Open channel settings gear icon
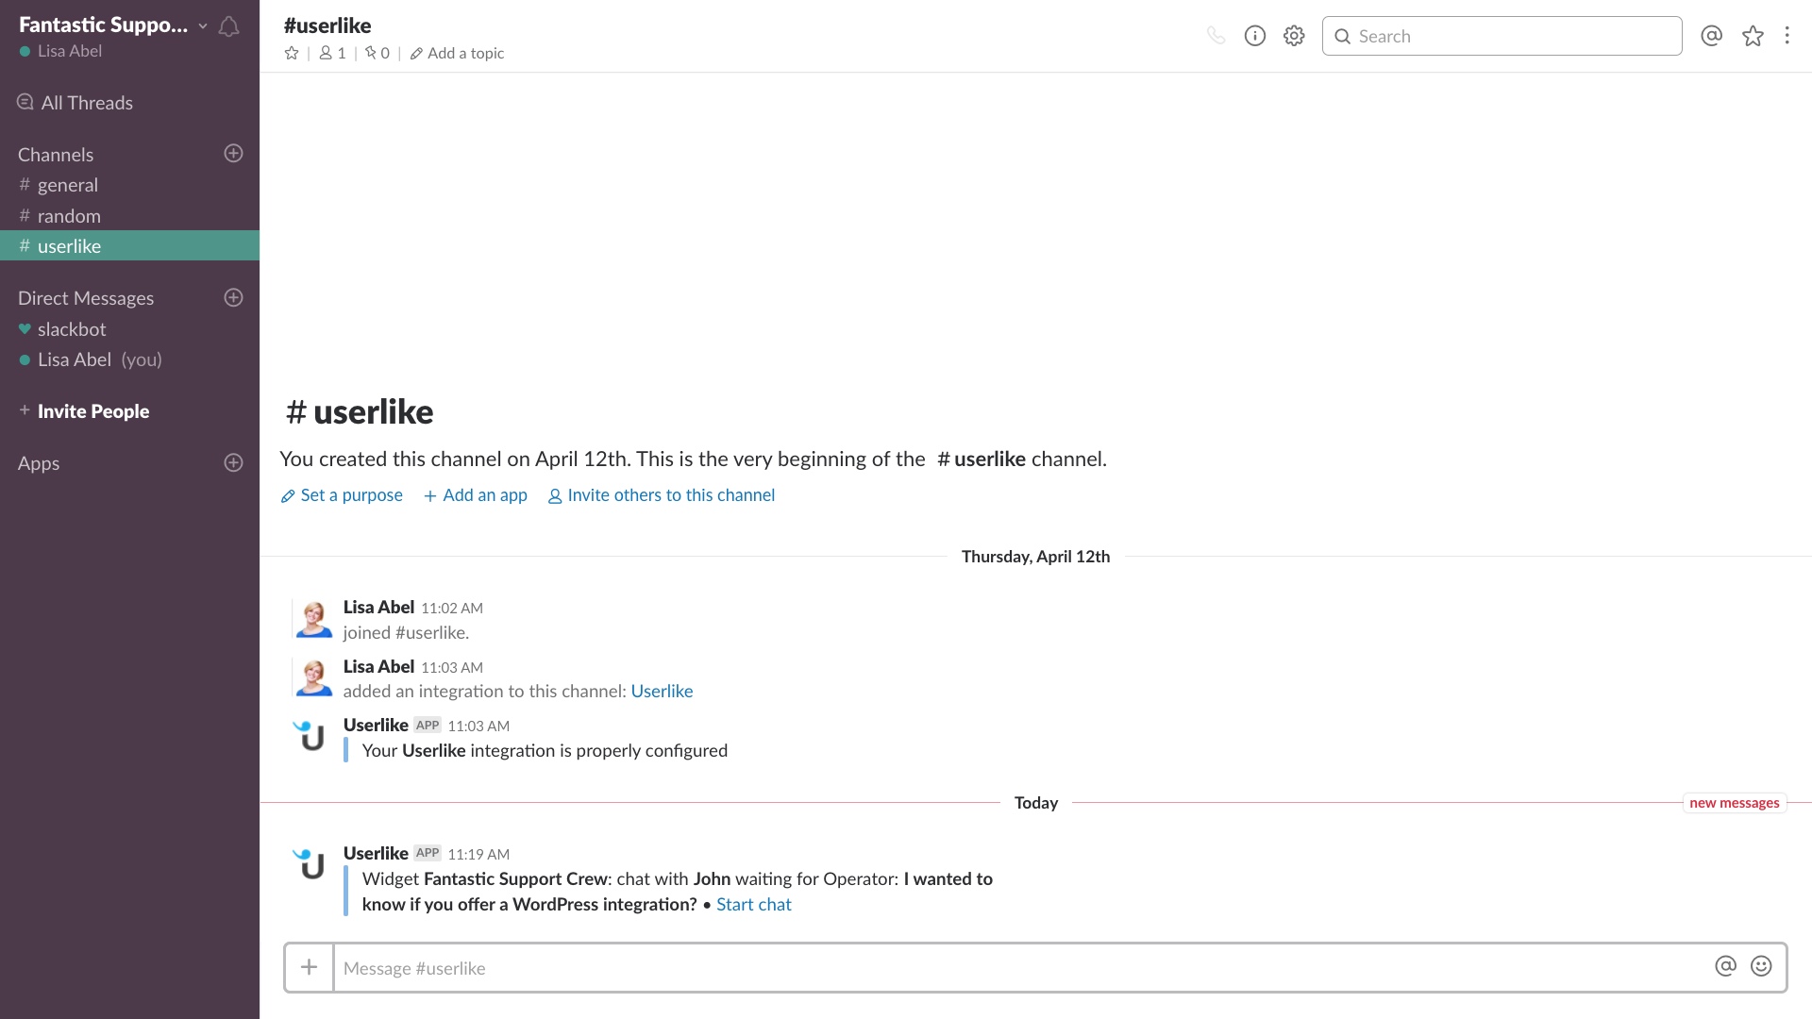The image size is (1812, 1019). pyautogui.click(x=1294, y=36)
